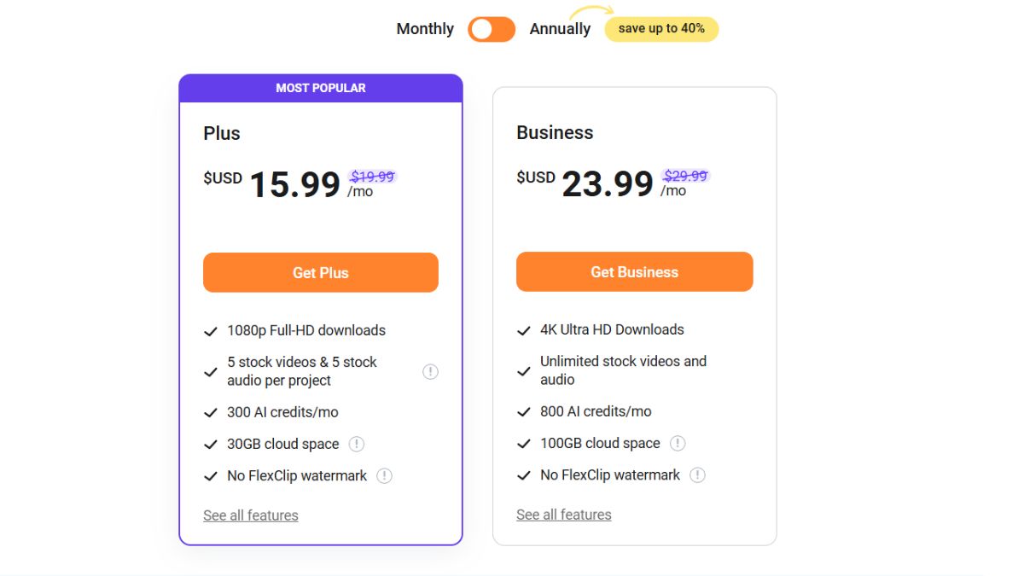The height and width of the screenshot is (576, 1024).
Task: Click the Plus plan heading
Action: [222, 133]
